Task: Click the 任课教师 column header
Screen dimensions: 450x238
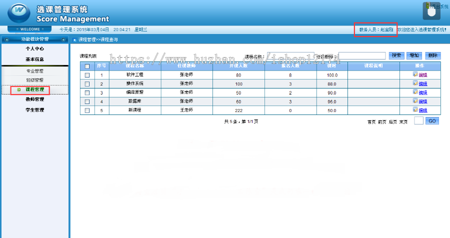Action: pyautogui.click(x=186, y=66)
